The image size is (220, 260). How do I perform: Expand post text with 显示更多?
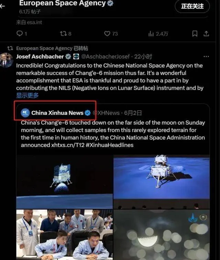pyautogui.click(x=27, y=95)
